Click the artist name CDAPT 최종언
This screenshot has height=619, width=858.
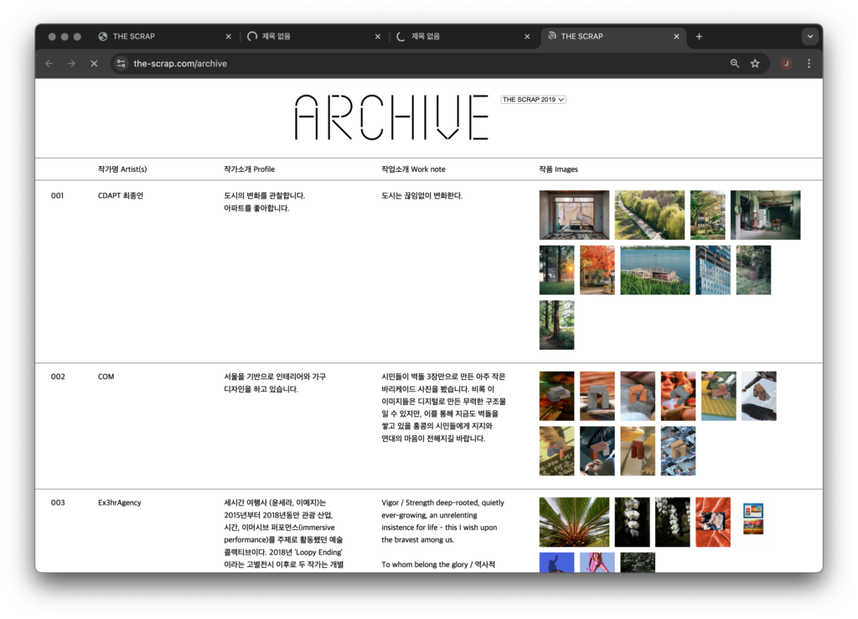coord(121,196)
